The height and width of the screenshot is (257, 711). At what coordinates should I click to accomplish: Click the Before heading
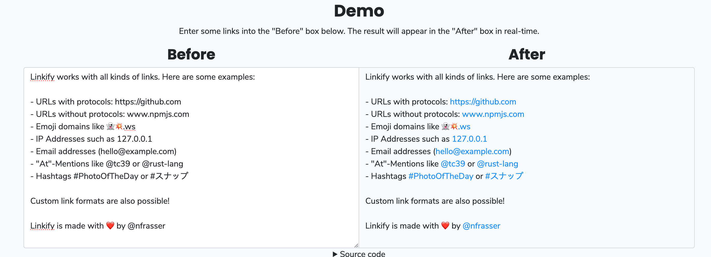[191, 54]
